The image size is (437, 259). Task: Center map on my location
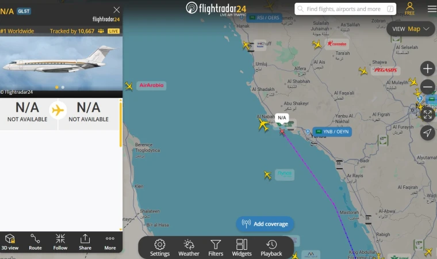(428, 133)
